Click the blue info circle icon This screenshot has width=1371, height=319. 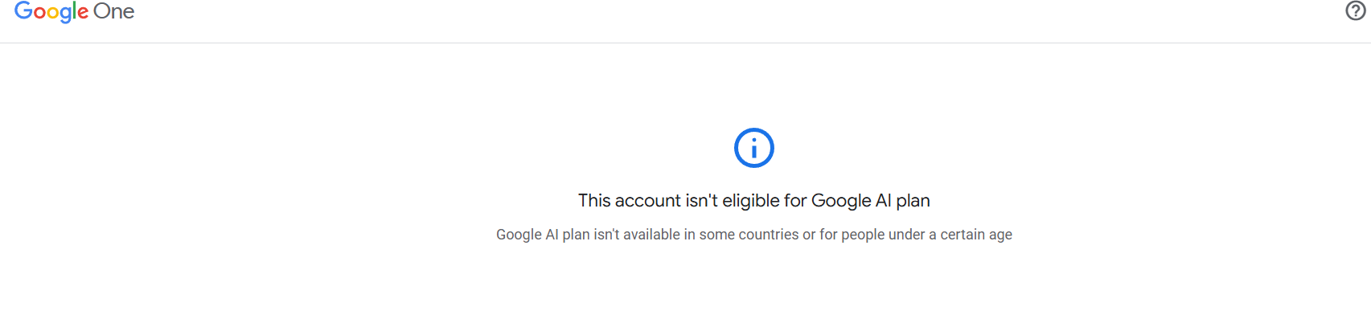click(x=754, y=148)
